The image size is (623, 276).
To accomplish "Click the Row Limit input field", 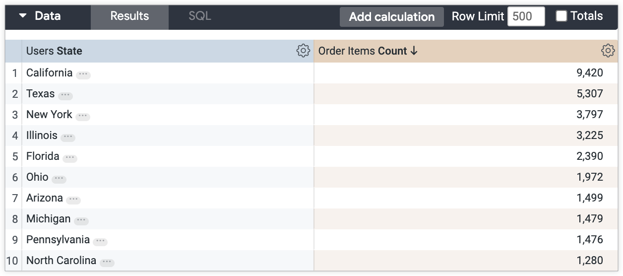I will tap(526, 16).
